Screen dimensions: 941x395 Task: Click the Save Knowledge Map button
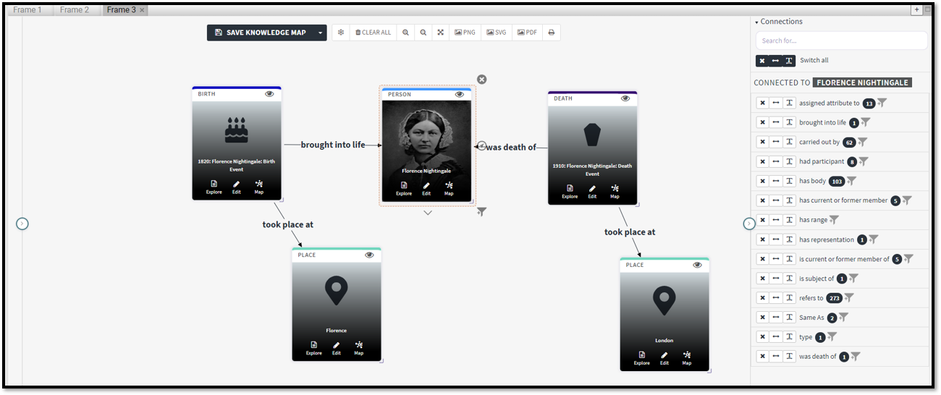(260, 33)
